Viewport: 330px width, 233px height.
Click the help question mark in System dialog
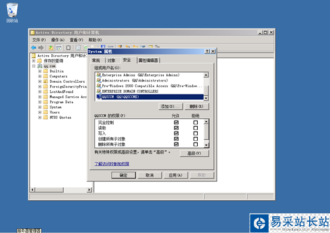207,51
